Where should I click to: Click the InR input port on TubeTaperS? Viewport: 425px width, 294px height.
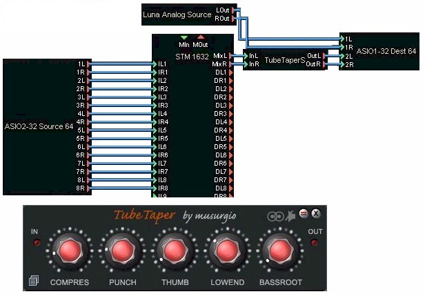tap(246, 64)
